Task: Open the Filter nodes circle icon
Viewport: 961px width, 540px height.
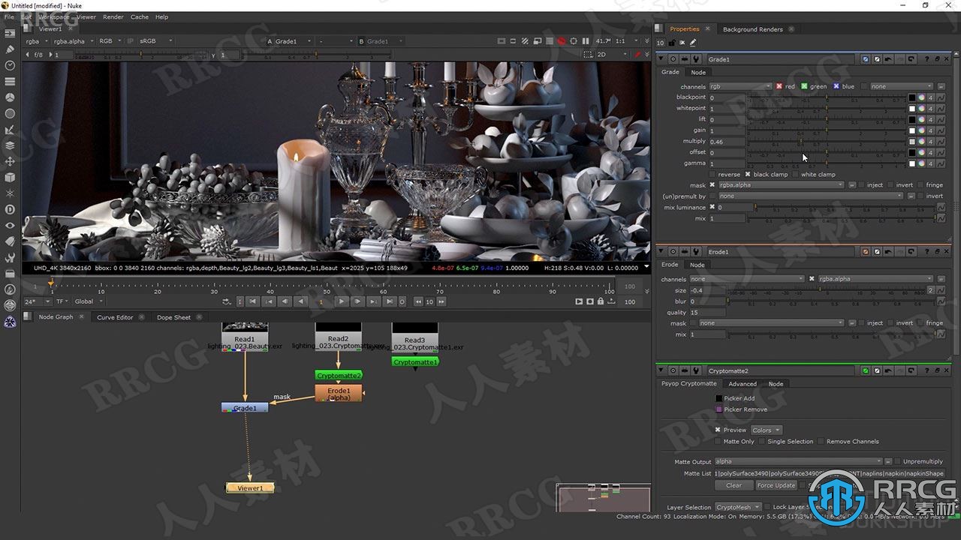Action: [x=10, y=113]
